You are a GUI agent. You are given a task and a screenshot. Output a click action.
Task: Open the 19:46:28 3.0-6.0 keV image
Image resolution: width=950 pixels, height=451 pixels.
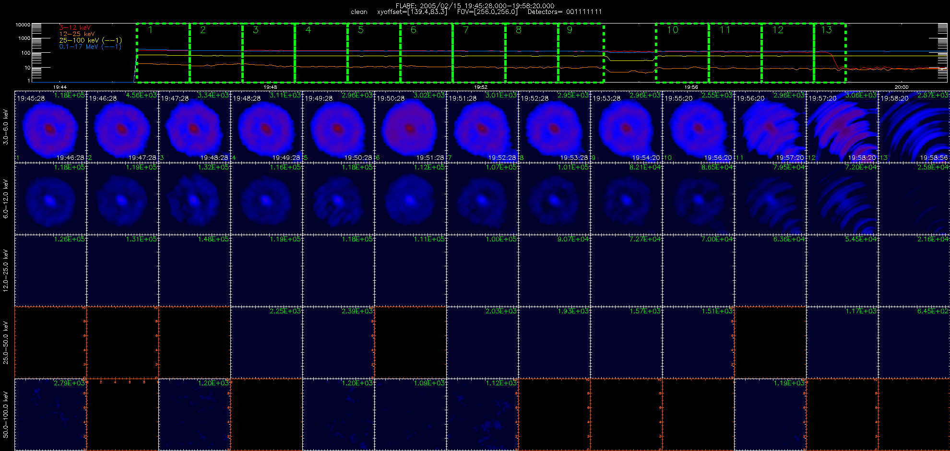coord(122,127)
